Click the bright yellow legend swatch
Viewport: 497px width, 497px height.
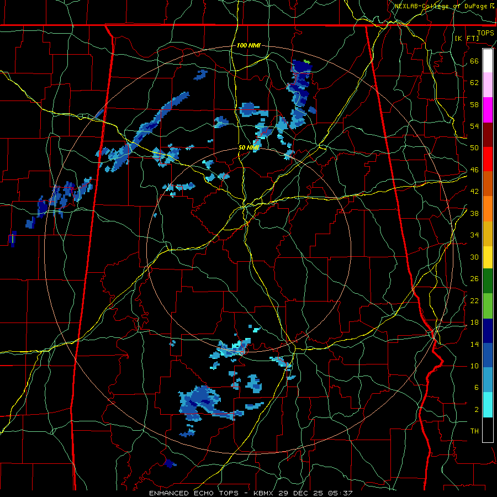(488, 257)
